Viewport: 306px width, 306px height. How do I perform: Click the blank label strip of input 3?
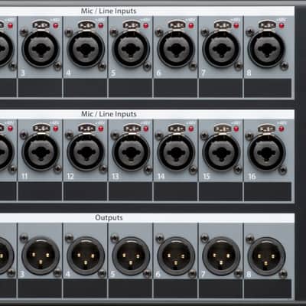40,88
